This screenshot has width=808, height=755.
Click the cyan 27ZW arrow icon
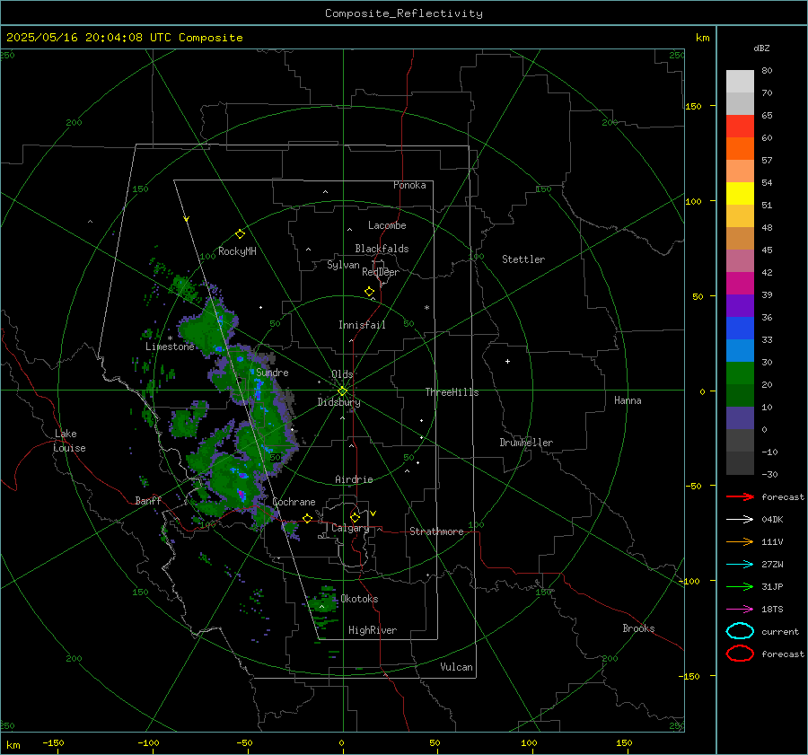(740, 565)
